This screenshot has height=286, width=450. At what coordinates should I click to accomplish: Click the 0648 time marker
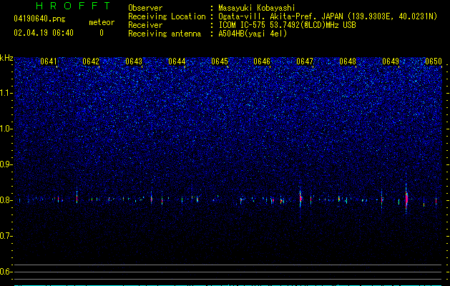point(348,61)
